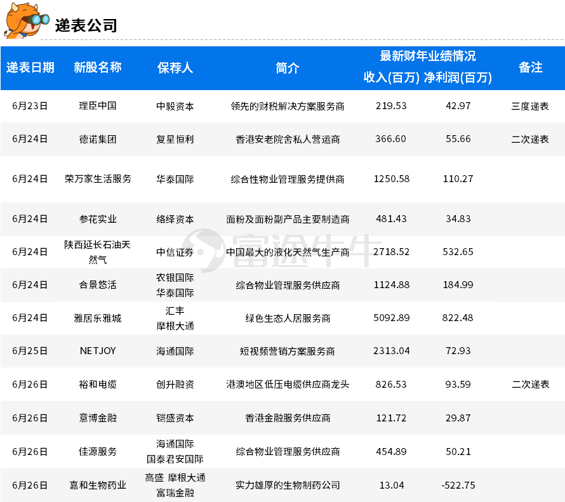Click 二次递表 remark in 德诺集团 row
The image size is (565, 502).
[x=530, y=140]
